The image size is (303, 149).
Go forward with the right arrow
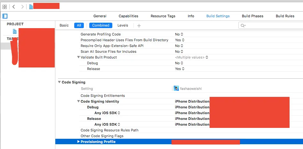[x=22, y=6]
